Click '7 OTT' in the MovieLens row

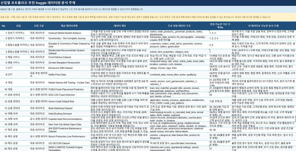(x=9, y=68)
